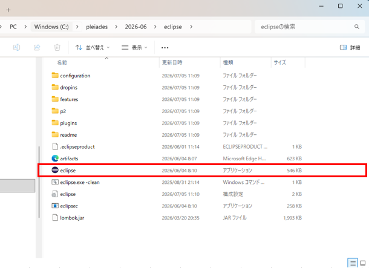The width and height of the screenshot is (369, 268).
Task: Open the more options ellipsis menu
Action: pyautogui.click(x=165, y=48)
